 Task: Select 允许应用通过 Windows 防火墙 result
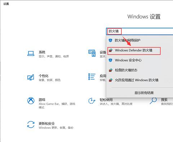pyautogui.click(x=139, y=80)
